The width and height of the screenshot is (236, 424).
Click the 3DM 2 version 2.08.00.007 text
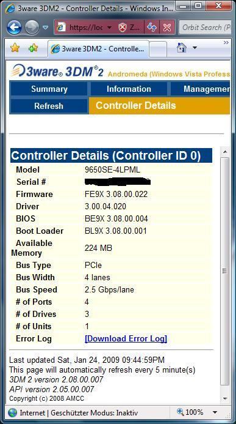click(x=56, y=380)
